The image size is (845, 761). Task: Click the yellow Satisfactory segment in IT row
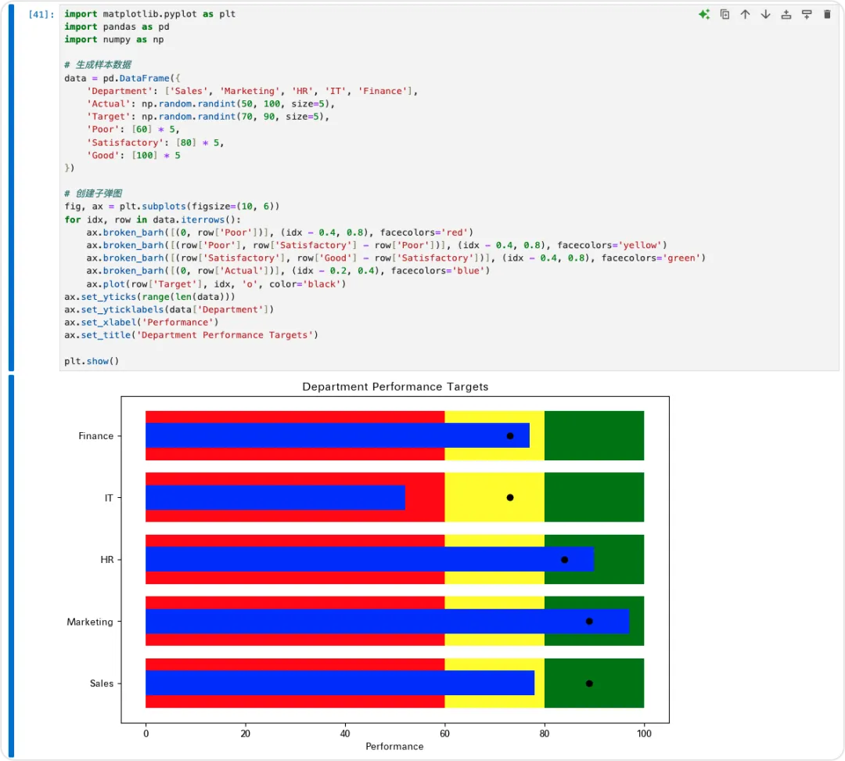click(x=494, y=498)
